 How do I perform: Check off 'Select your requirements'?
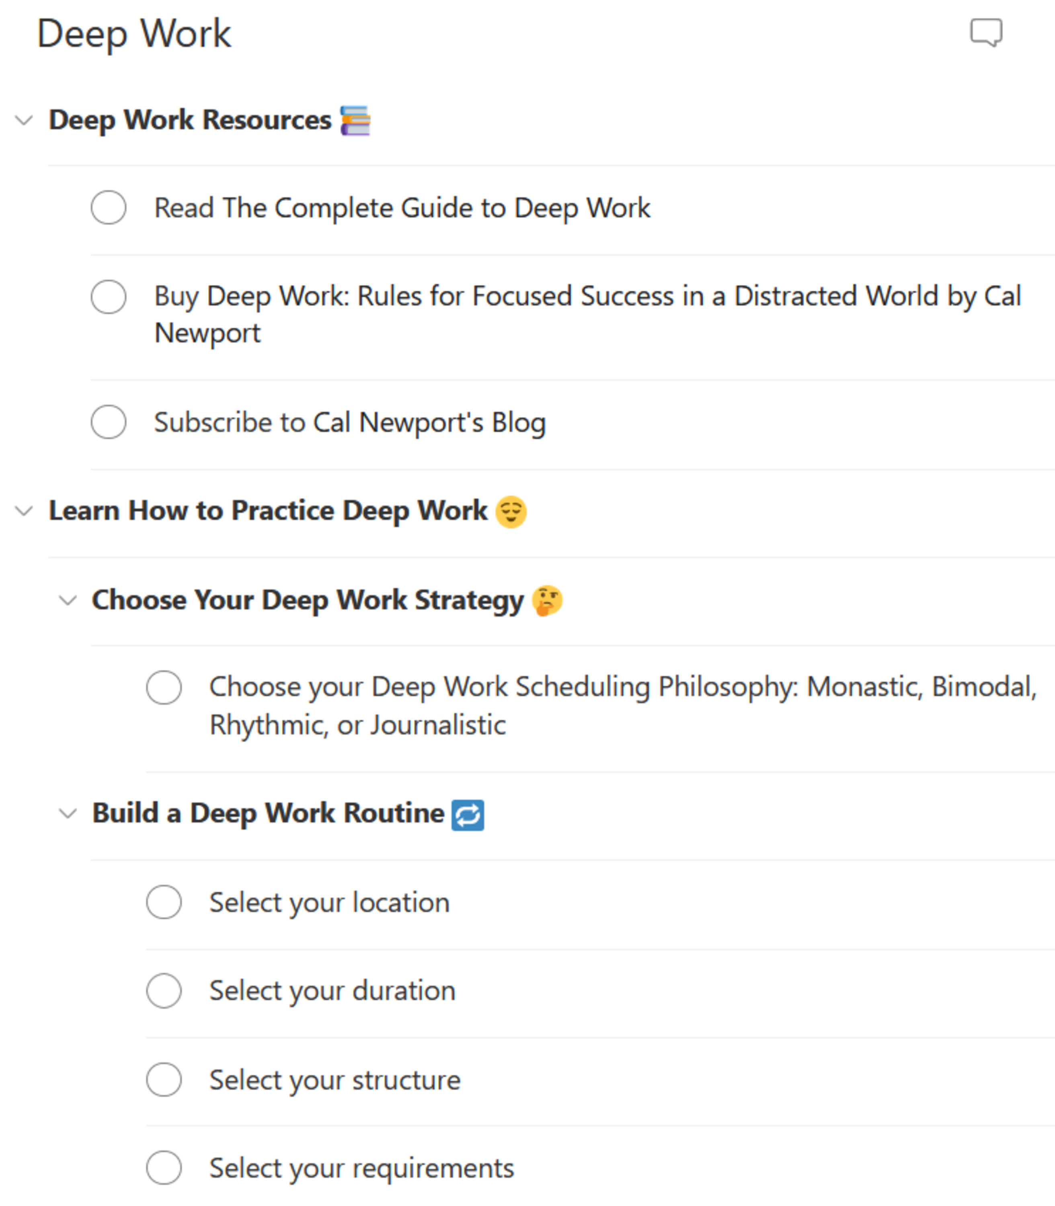tap(164, 1168)
